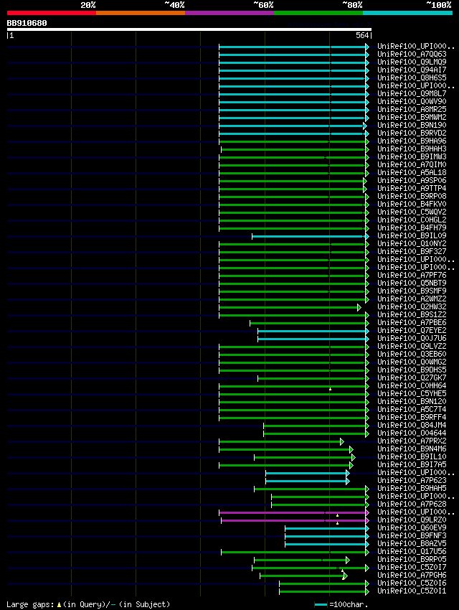Pick the cyan alignment bar for B9IL09
This screenshot has height=610, width=459.
pos(309,237)
